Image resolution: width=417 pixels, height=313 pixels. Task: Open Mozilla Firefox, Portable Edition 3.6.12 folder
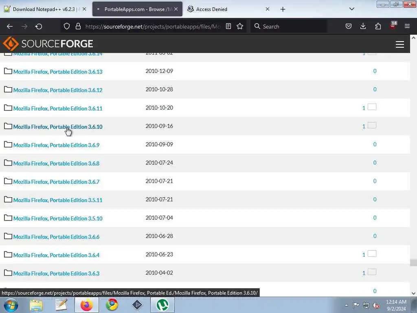58,90
